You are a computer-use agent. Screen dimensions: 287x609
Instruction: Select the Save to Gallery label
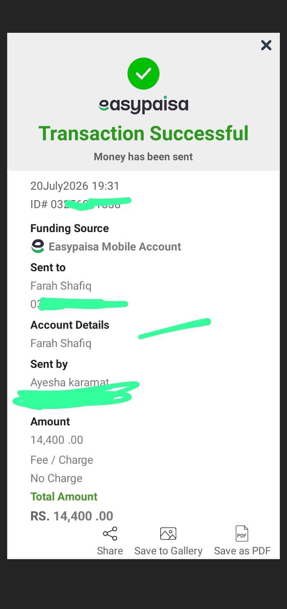168,551
